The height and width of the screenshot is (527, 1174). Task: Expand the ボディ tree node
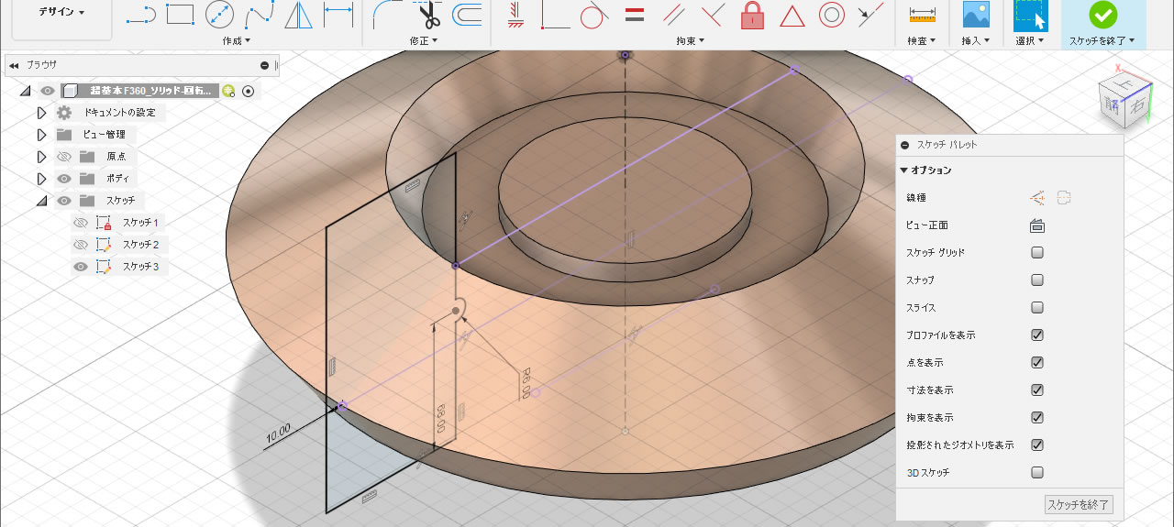click(x=40, y=179)
